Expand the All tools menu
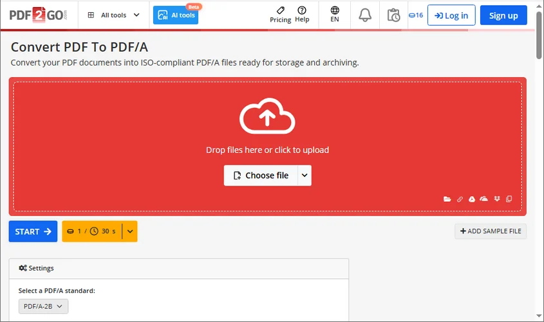 point(113,15)
